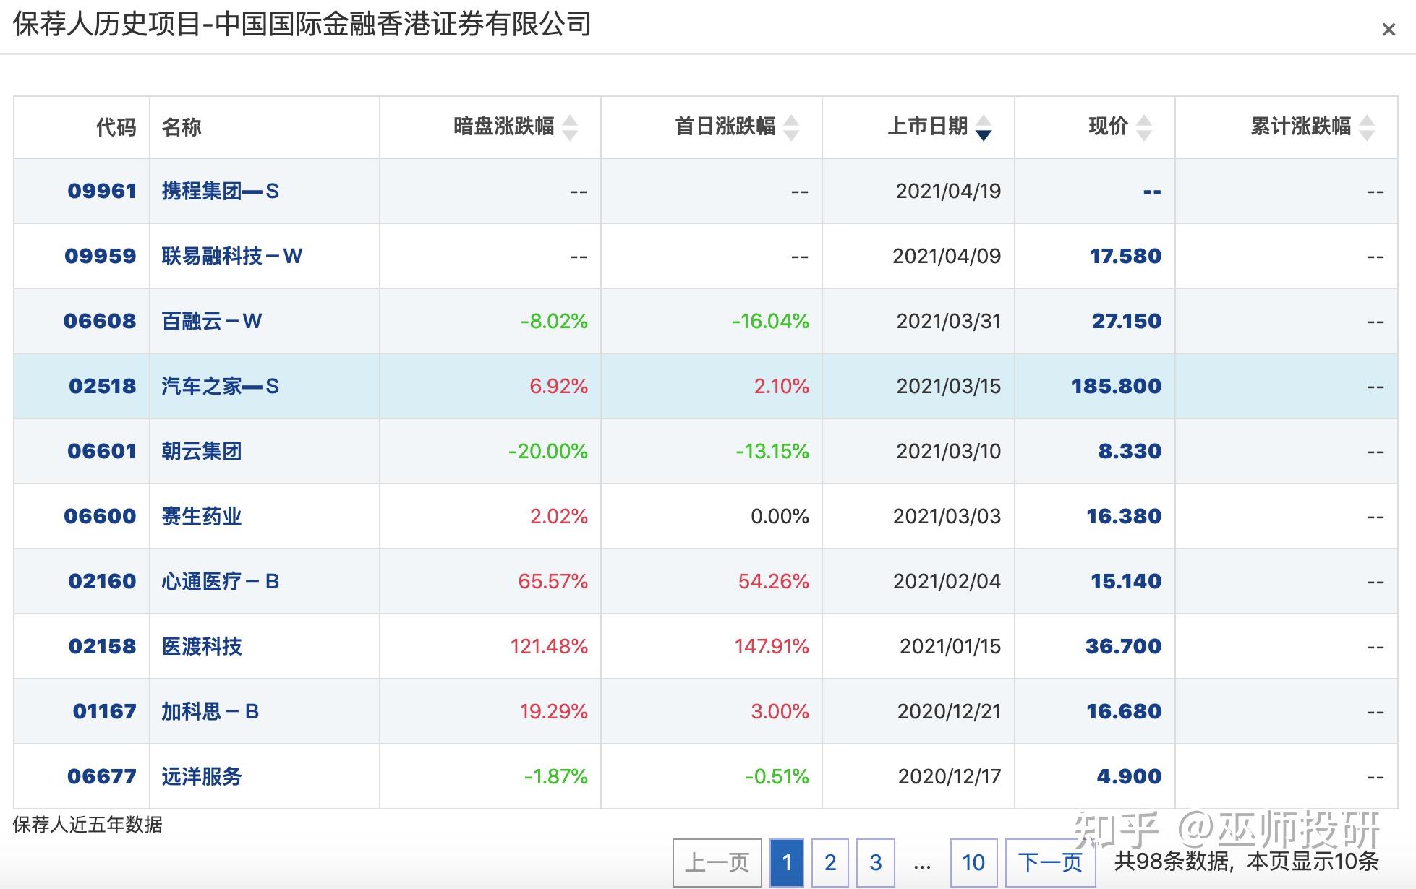Click grey-market change 121.48%
Screen dimensions: 1416x889
549,646
